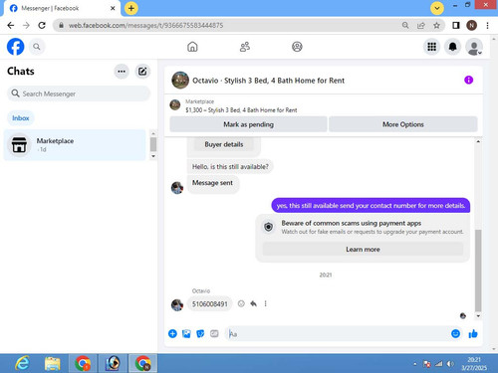The width and height of the screenshot is (498, 373).
Task: Click the volume icon in system tray
Action: (450, 364)
